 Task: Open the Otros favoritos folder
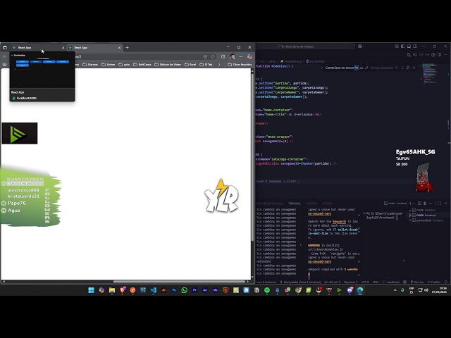240,64
